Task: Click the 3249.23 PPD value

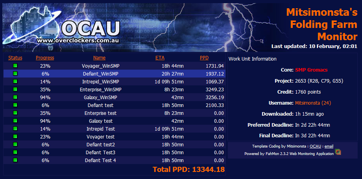Action: pyautogui.click(x=215, y=90)
